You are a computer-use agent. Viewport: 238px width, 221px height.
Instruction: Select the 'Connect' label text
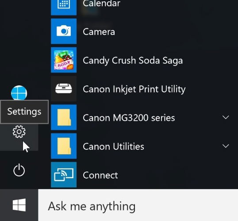[100, 175]
